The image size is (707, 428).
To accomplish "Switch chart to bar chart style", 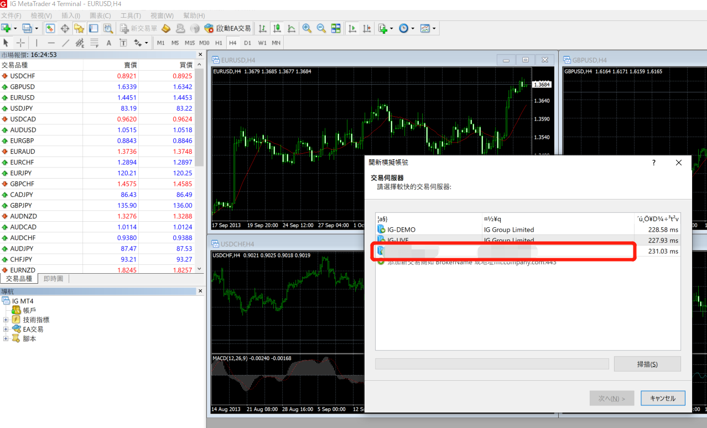I will (x=263, y=28).
